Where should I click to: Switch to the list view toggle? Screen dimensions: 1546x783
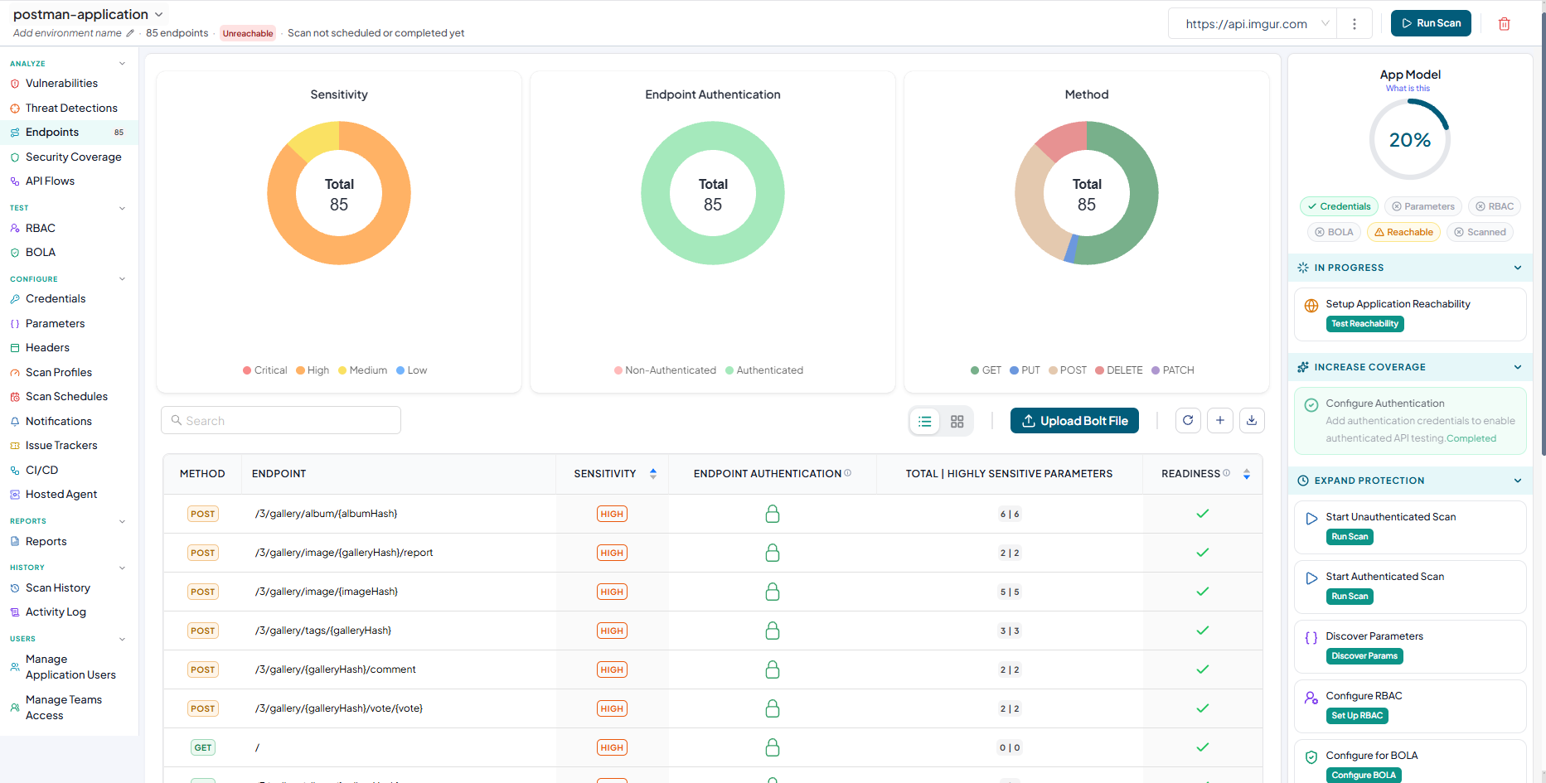[925, 422]
